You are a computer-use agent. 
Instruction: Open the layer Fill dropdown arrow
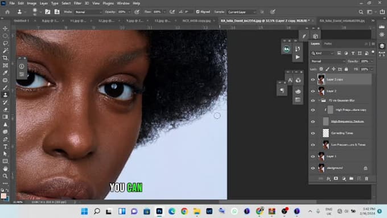(x=372, y=69)
